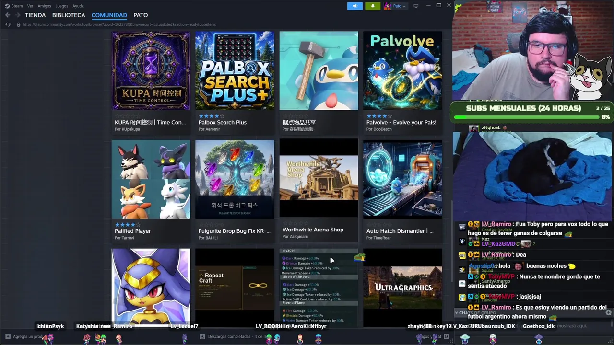Open the Steam menu
Viewport: 614px width, 345px height.
(17, 6)
